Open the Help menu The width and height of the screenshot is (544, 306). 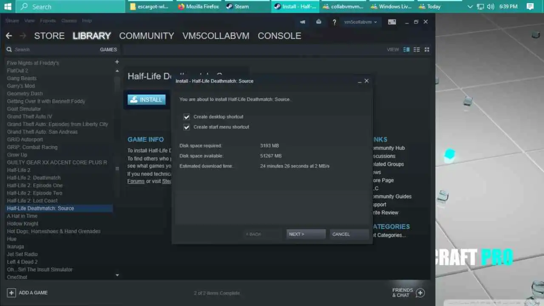tap(87, 21)
